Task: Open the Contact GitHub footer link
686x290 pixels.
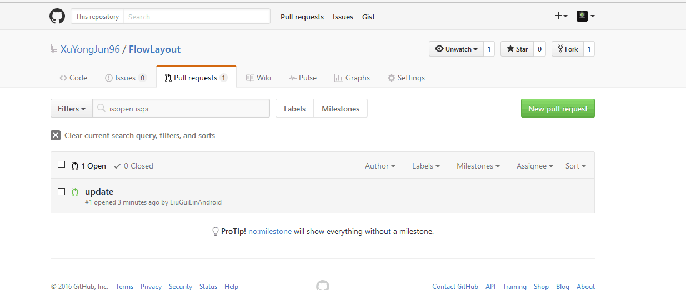Action: click(x=455, y=287)
